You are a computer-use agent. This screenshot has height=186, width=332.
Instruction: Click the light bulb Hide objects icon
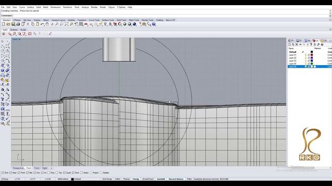105,24
